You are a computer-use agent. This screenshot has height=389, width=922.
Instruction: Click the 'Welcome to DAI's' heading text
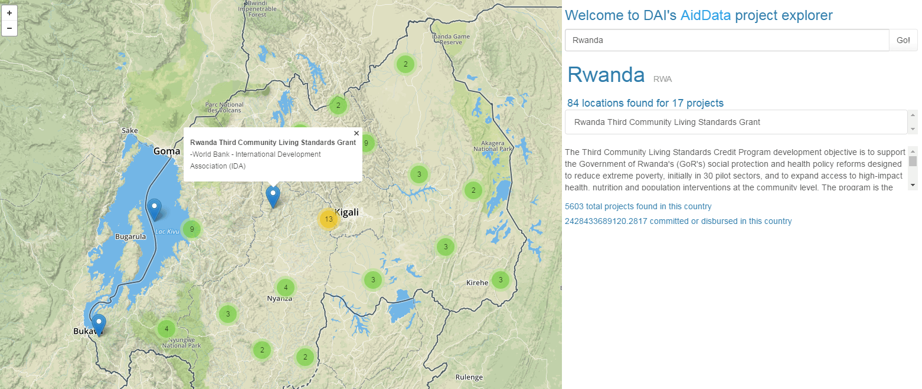click(x=621, y=15)
